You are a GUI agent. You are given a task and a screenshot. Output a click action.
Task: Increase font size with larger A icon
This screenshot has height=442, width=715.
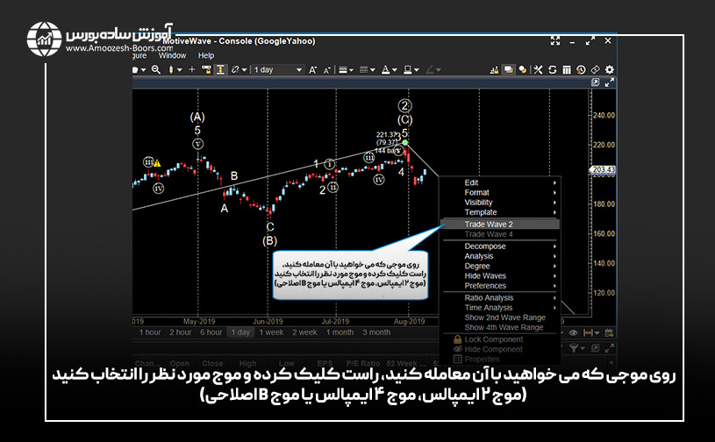[312, 69]
